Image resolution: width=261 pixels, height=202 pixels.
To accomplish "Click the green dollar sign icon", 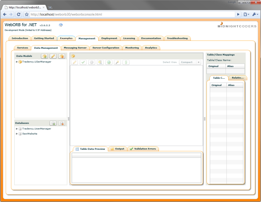I will pos(126,62).
